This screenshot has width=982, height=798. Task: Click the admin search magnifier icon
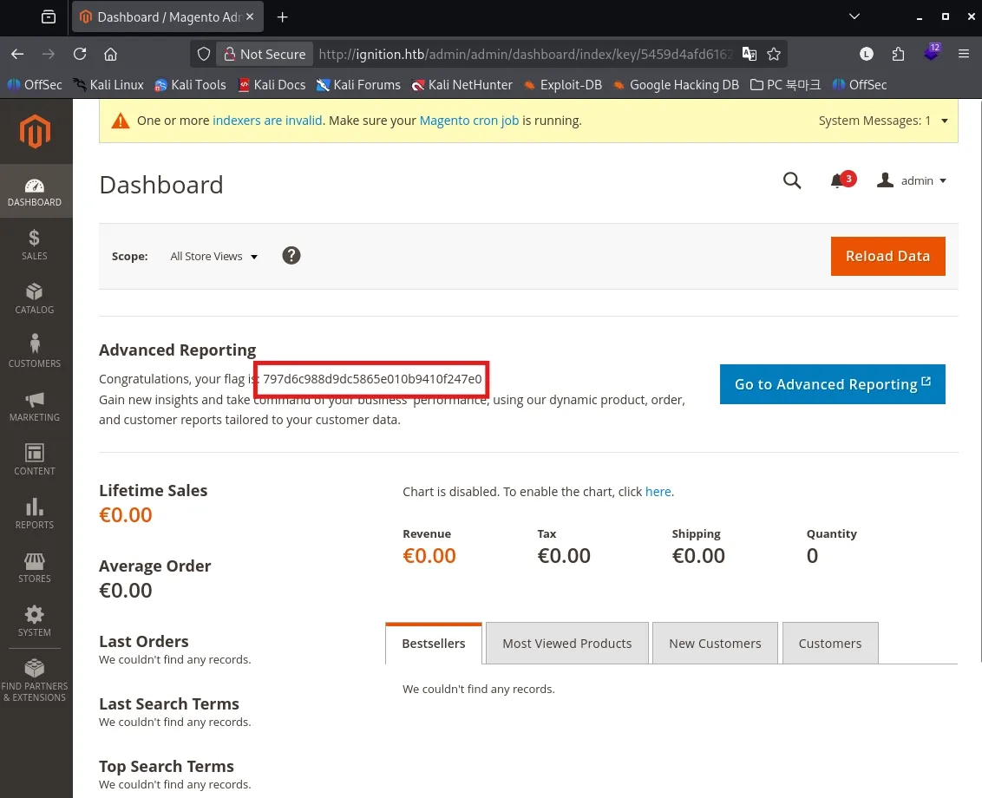click(x=792, y=180)
